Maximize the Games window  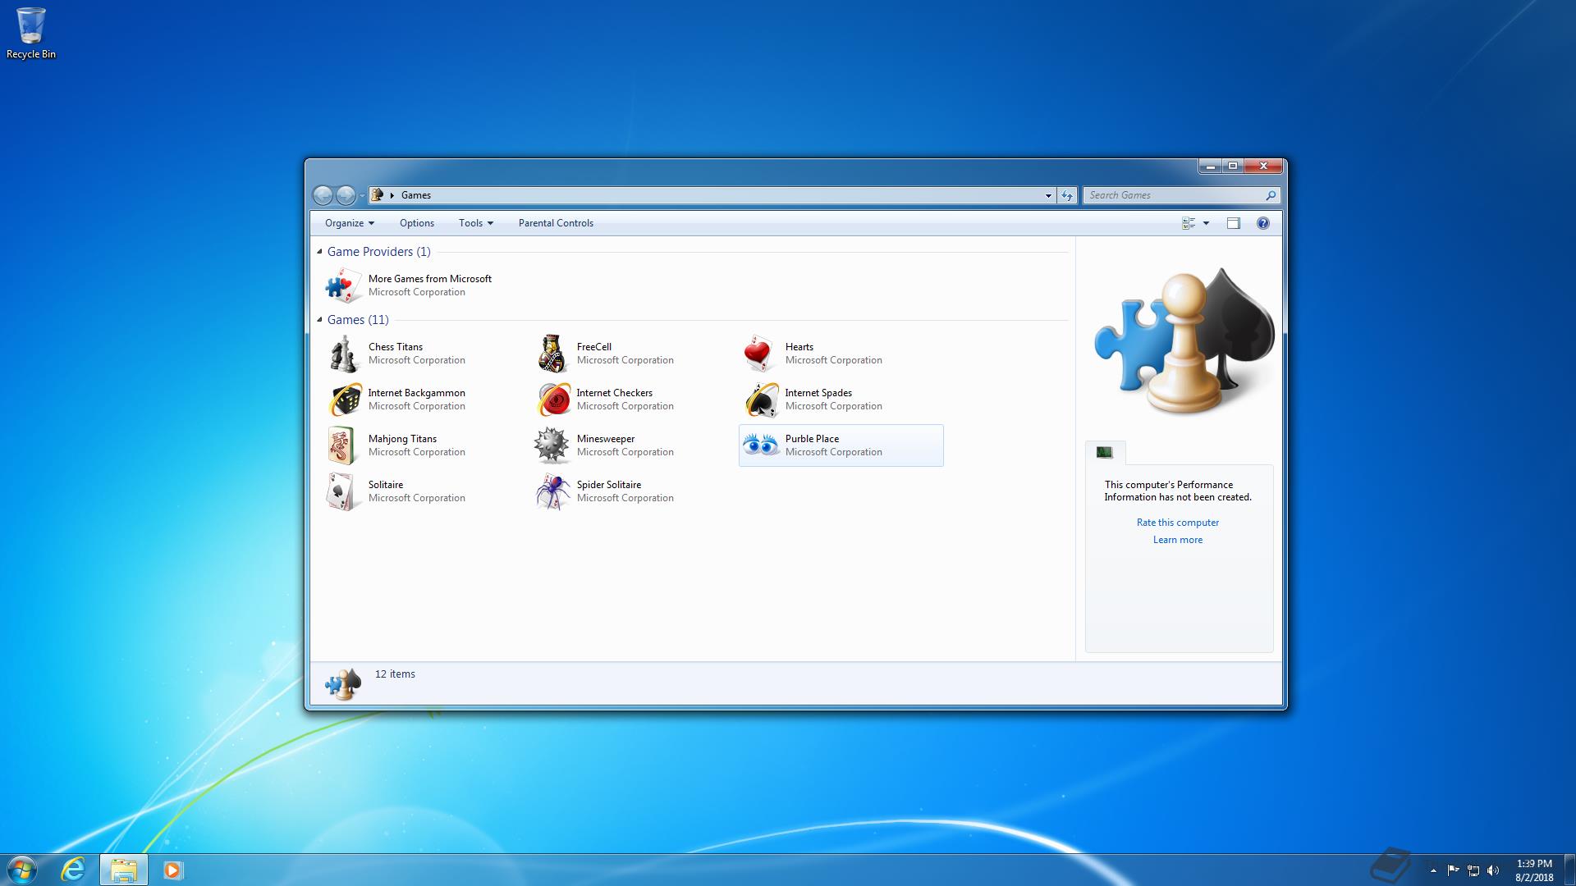1233,166
